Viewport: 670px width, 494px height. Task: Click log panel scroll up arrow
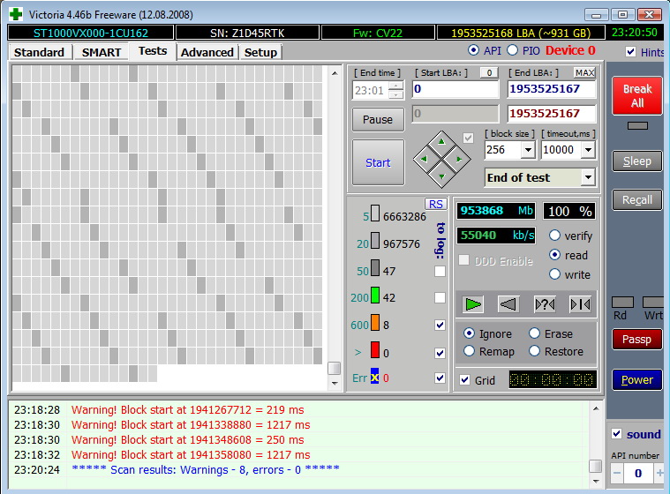[x=596, y=408]
